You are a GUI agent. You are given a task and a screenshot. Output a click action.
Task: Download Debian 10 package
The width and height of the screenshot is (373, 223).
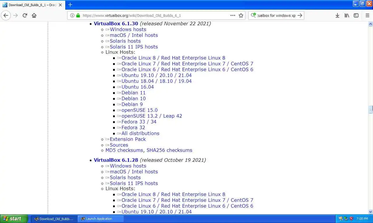tap(133, 98)
